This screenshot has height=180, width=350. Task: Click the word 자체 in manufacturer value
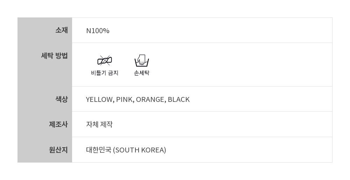[92, 125]
